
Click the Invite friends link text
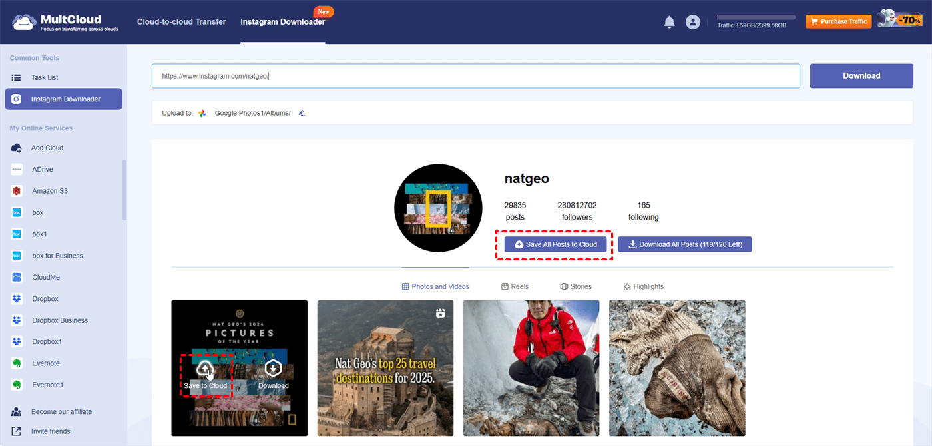tap(51, 431)
